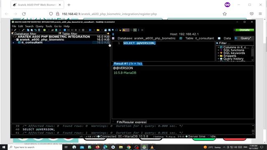
Task: Click the Copy icon in HeidiSQL toolbar
Action: (28, 30)
